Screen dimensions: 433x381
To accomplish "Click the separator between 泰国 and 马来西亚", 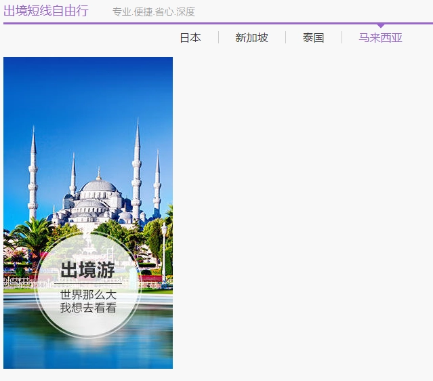I will pyautogui.click(x=342, y=38).
